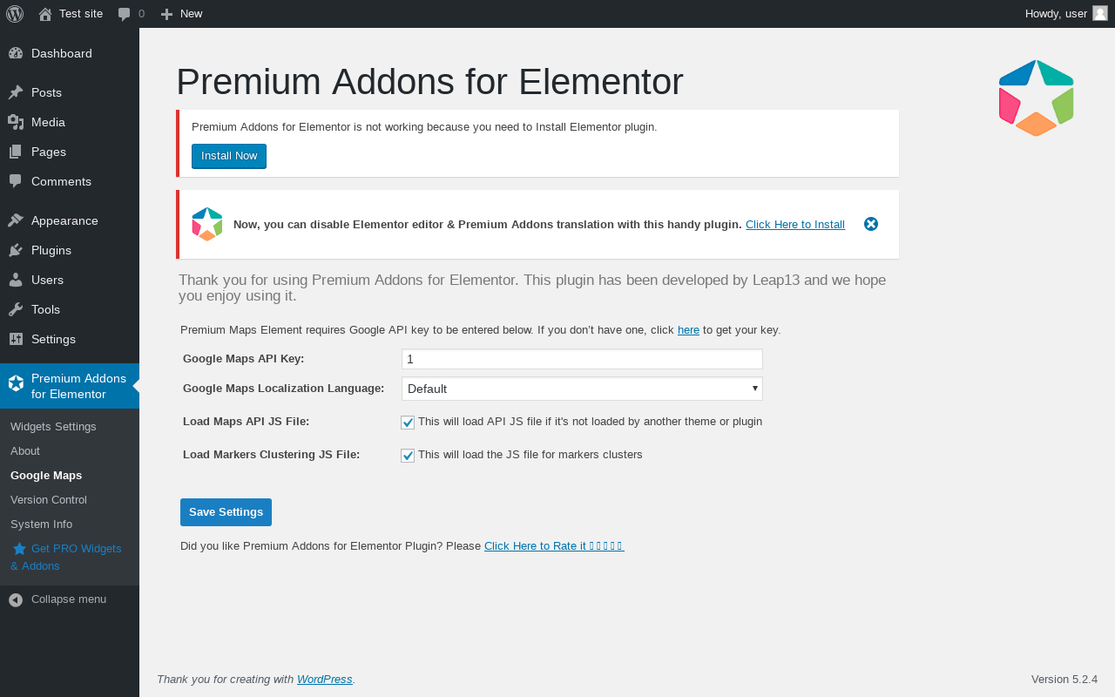Open Google Maps Localization Language dropdown
This screenshot has width=1115, height=697.
582,389
